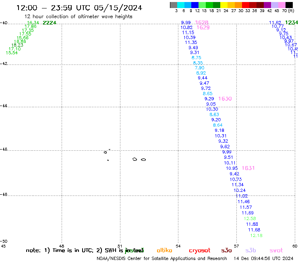Click the latitude axis label '-44'
Screen dimensions: 298x262
(4, 106)
